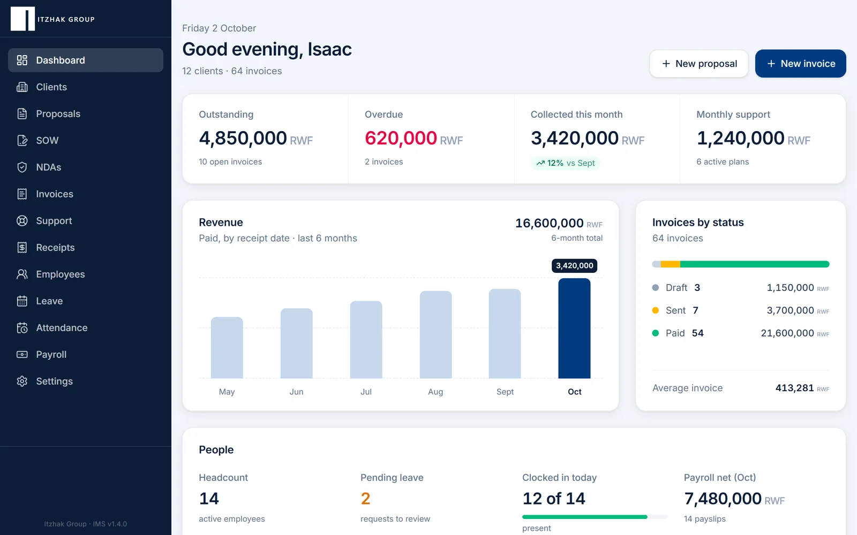This screenshot has width=857, height=535.
Task: Click the green Paid segment of status bar
Action: point(755,264)
